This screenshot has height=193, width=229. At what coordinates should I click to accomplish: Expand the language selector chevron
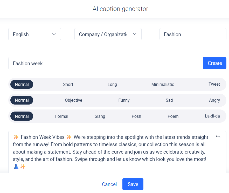(x=54, y=34)
